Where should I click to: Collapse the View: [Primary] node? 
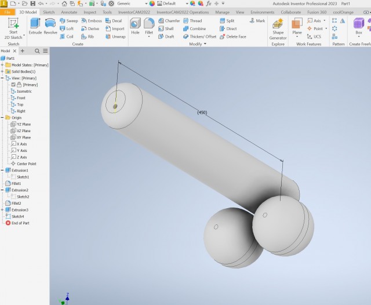pos(2,78)
